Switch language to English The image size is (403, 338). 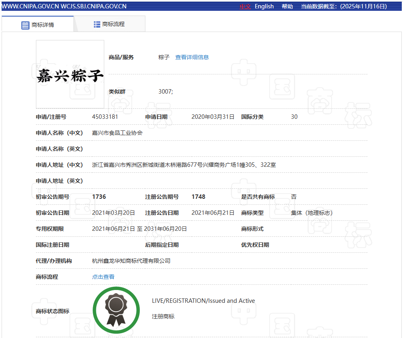pos(264,6)
